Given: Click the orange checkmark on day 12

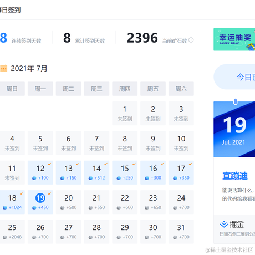Looking at the screenshot, I should tap(49, 164).
